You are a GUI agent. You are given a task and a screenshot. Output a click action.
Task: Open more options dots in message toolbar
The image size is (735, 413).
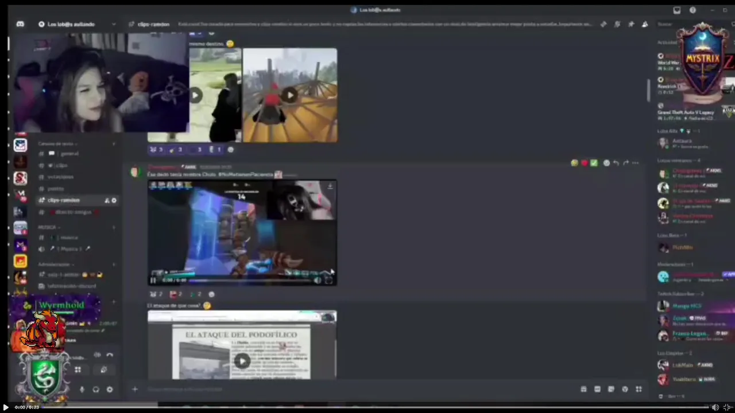pyautogui.click(x=635, y=163)
